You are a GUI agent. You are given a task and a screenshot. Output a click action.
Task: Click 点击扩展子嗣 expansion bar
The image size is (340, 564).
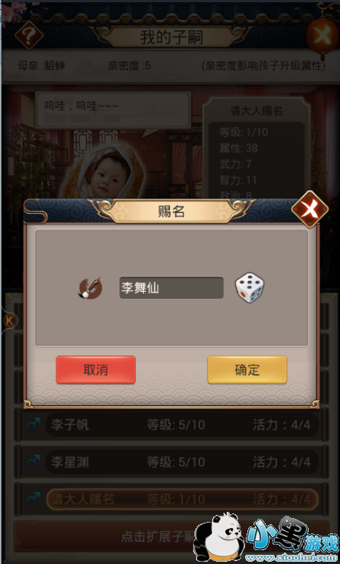pyautogui.click(x=172, y=536)
